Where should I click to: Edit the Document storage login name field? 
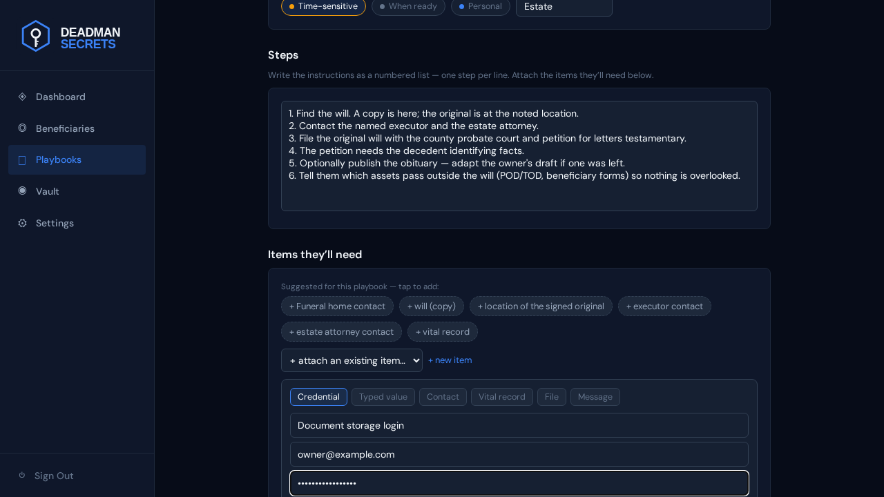coord(519,425)
